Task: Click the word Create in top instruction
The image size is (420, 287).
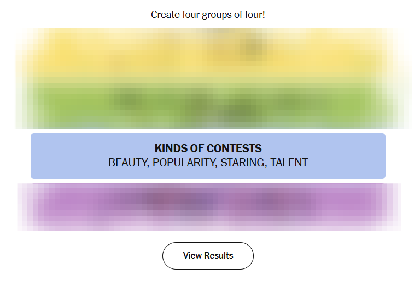Action: point(165,15)
